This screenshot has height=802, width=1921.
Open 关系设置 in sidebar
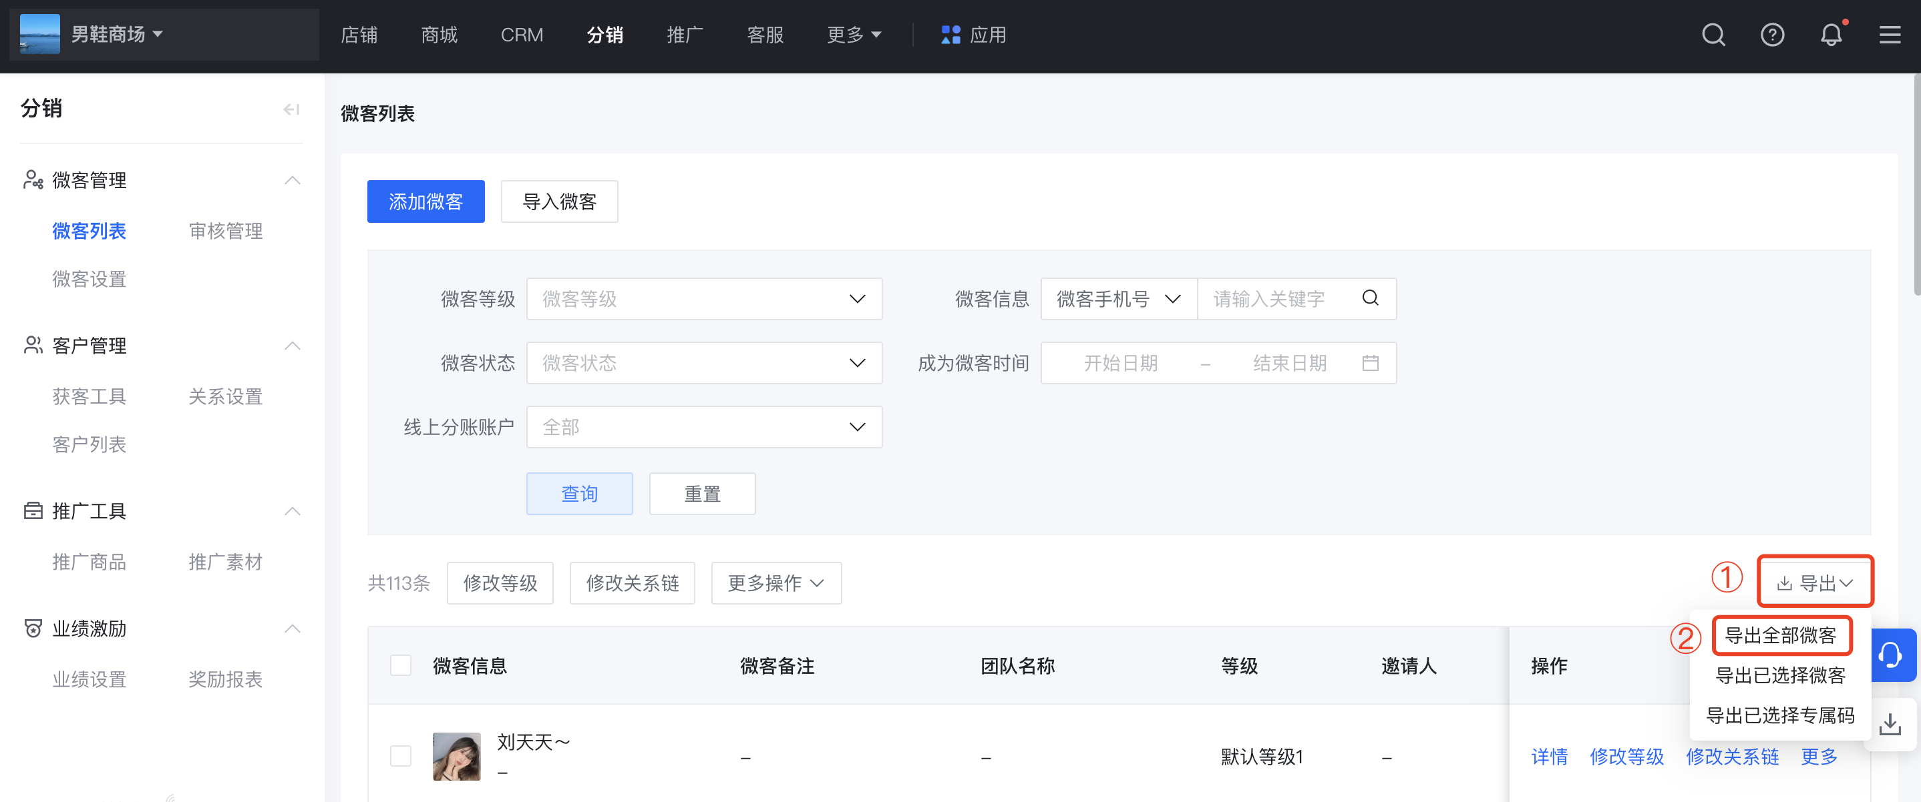point(226,396)
